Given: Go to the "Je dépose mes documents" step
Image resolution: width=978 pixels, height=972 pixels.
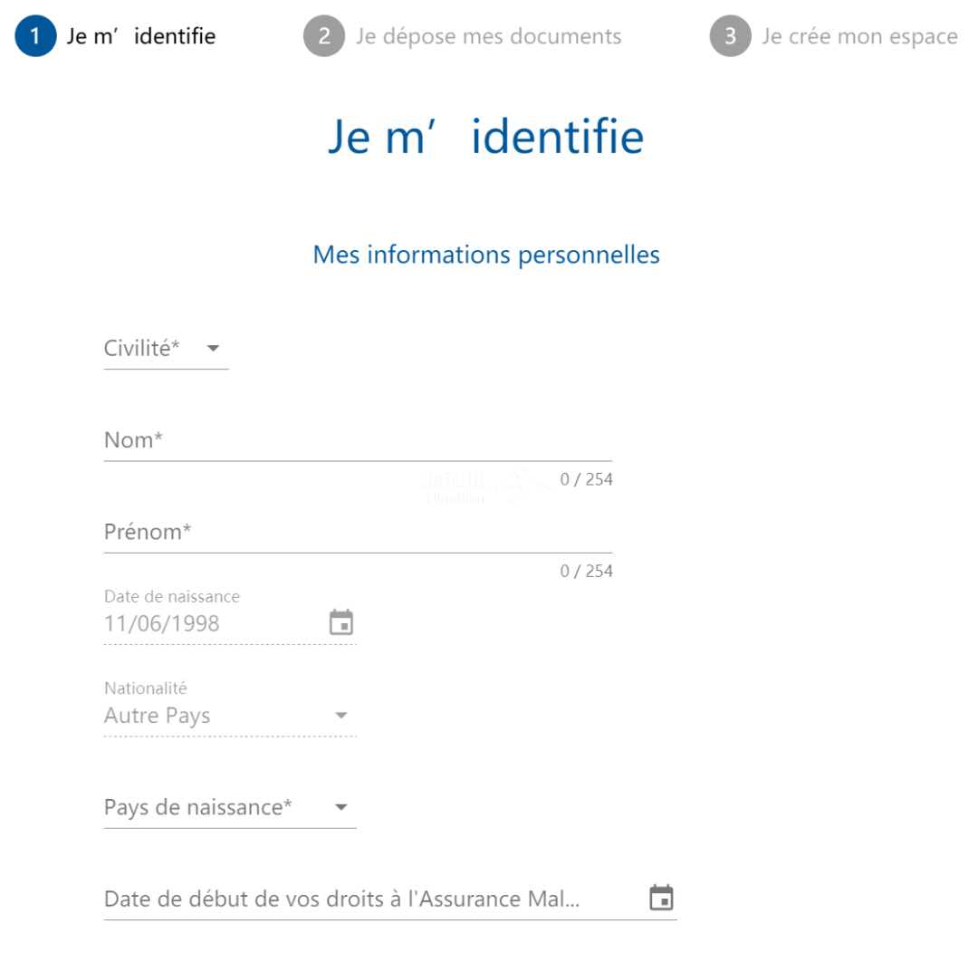Looking at the screenshot, I should click(488, 36).
